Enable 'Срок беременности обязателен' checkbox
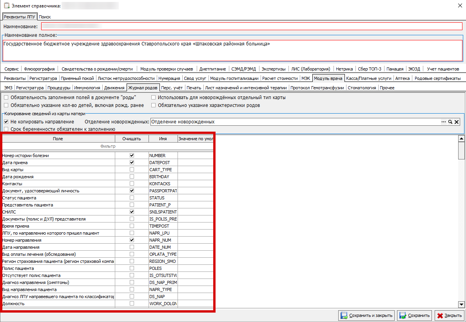466x322 pixels. tap(6, 129)
